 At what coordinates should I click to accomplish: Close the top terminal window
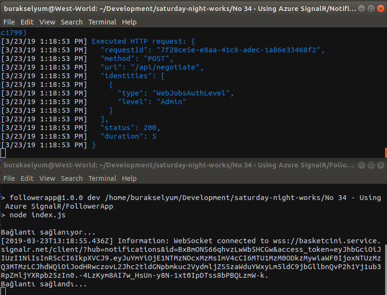(x=381, y=8)
